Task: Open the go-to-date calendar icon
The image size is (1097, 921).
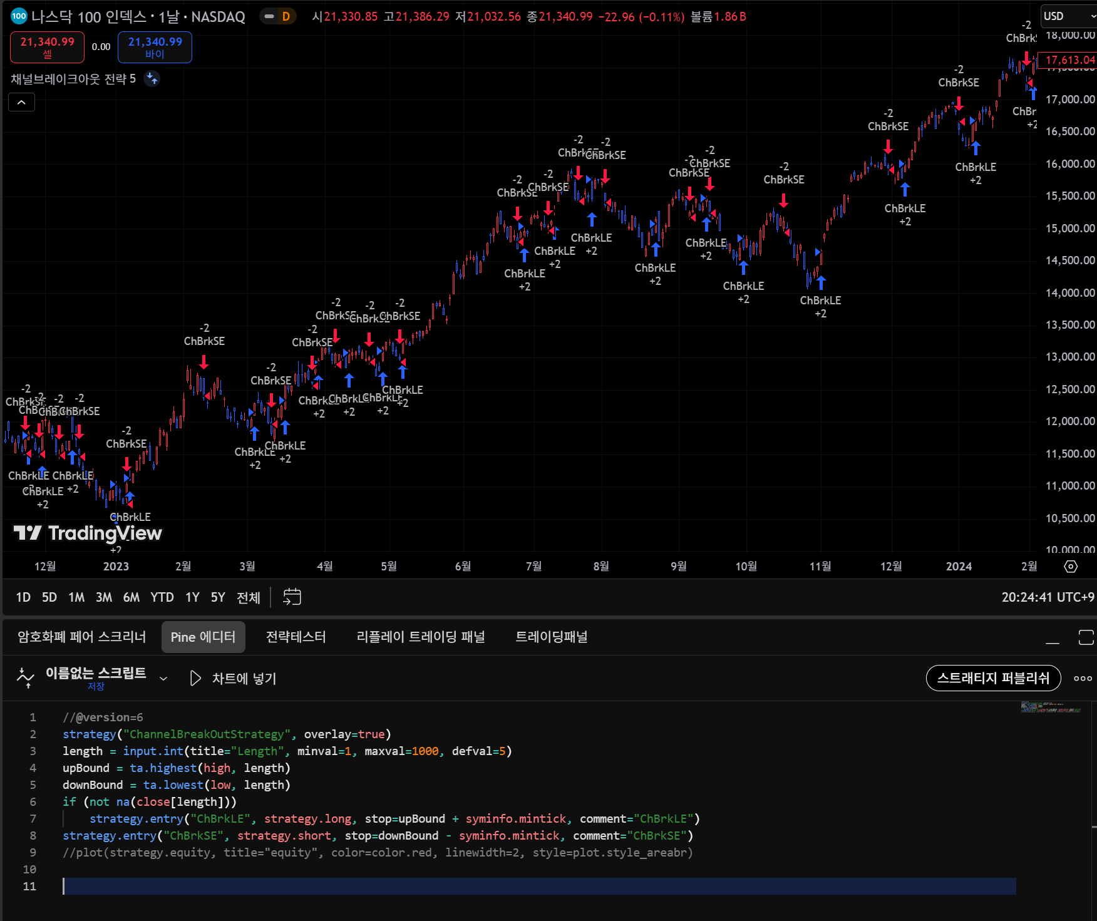Action: [292, 597]
